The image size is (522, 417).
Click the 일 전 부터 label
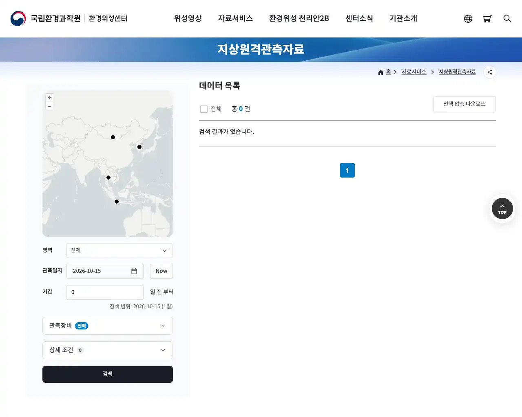tap(162, 292)
